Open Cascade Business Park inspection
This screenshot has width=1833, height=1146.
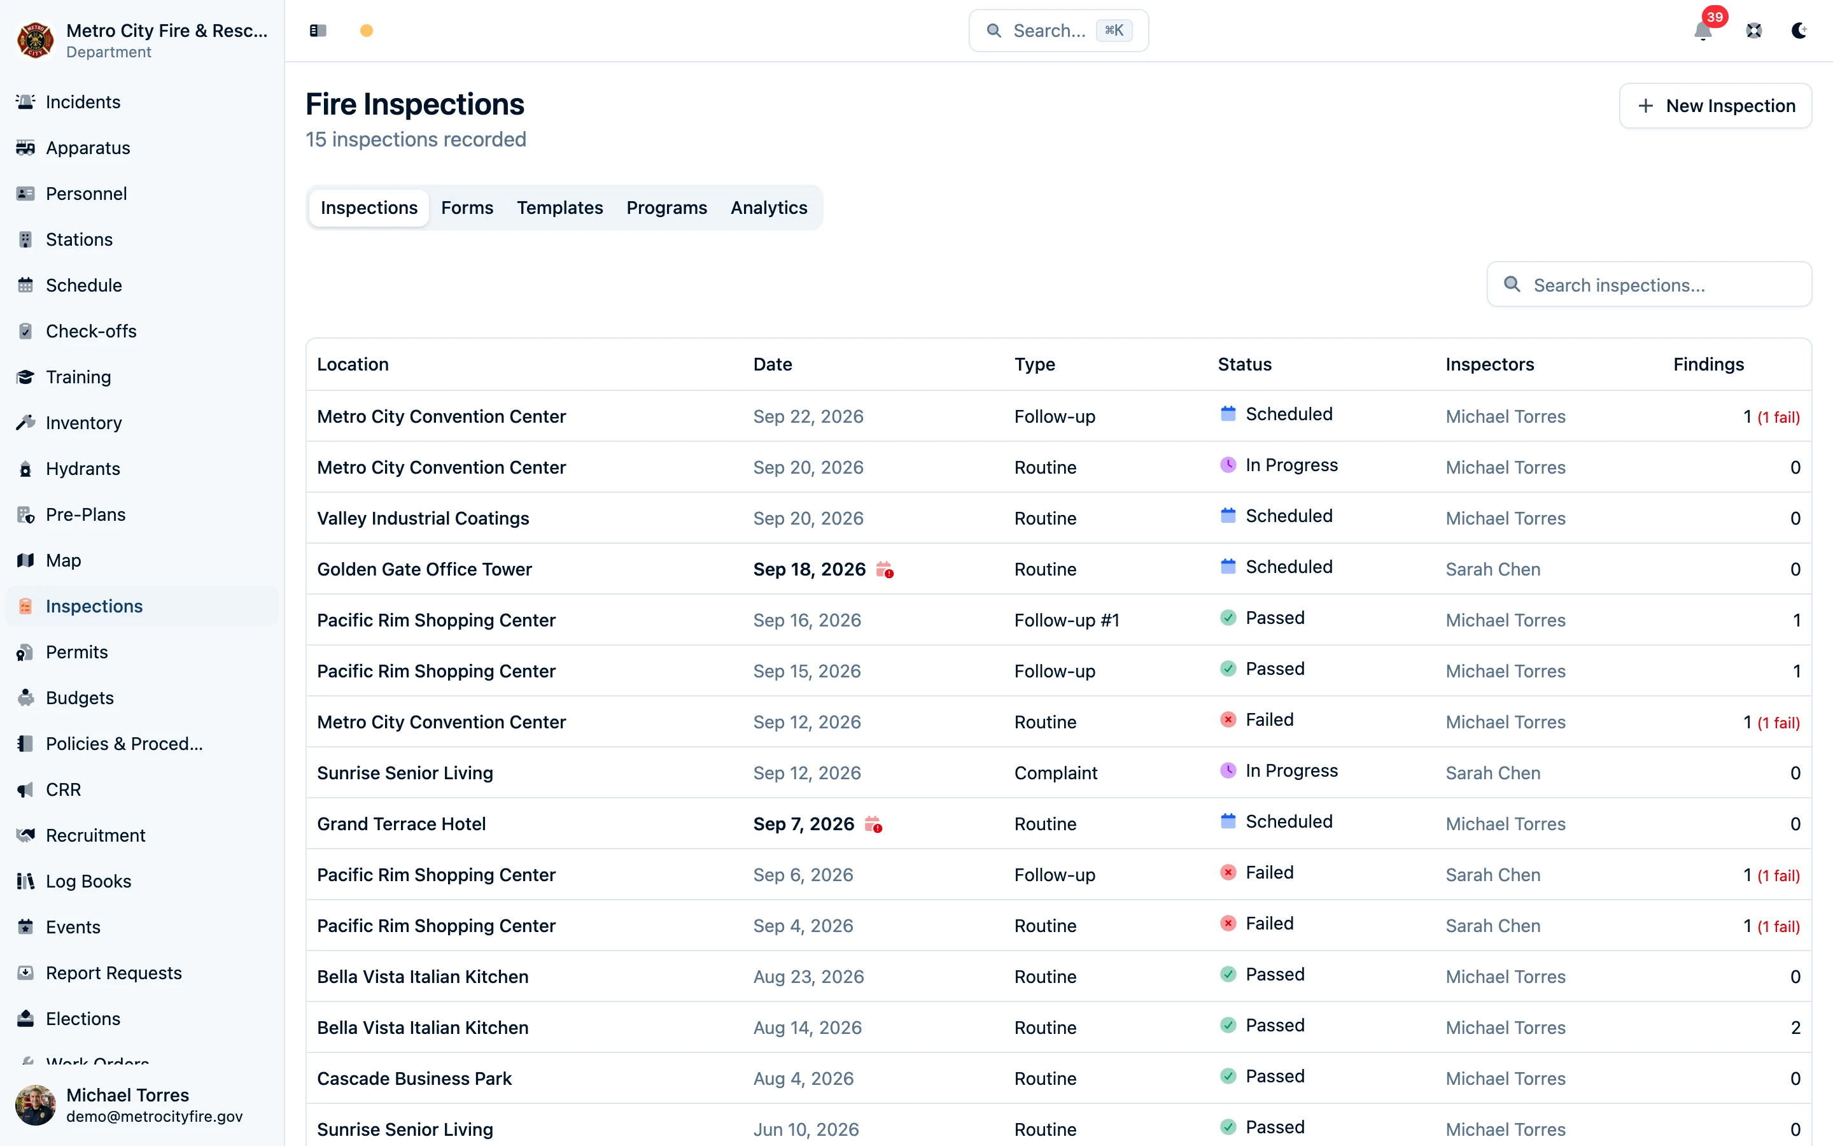tap(1059, 1078)
